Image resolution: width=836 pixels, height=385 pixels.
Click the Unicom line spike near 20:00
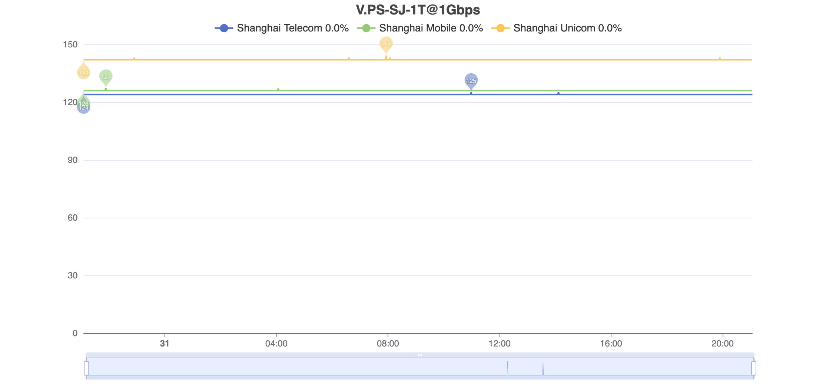coord(720,58)
